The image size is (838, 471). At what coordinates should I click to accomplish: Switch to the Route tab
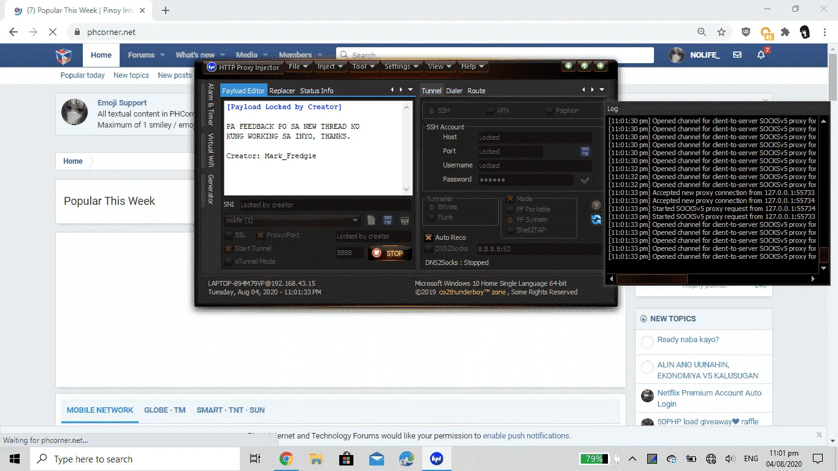477,91
